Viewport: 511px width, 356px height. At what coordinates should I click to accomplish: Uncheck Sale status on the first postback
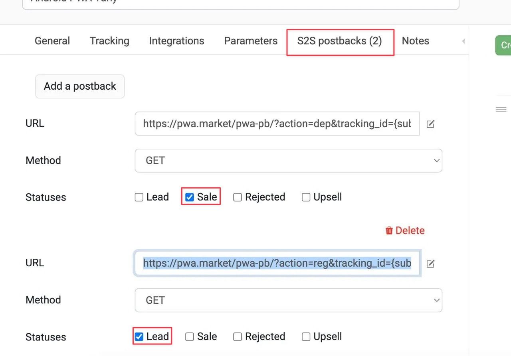tap(190, 197)
